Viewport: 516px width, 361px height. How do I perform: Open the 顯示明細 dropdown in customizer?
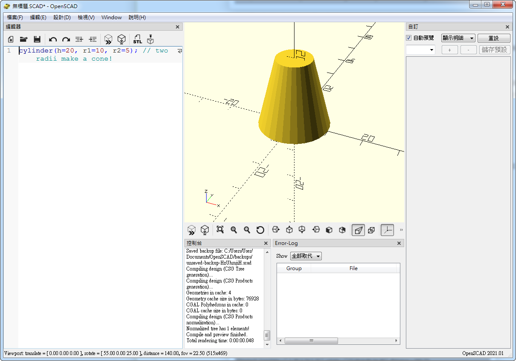[x=458, y=38]
